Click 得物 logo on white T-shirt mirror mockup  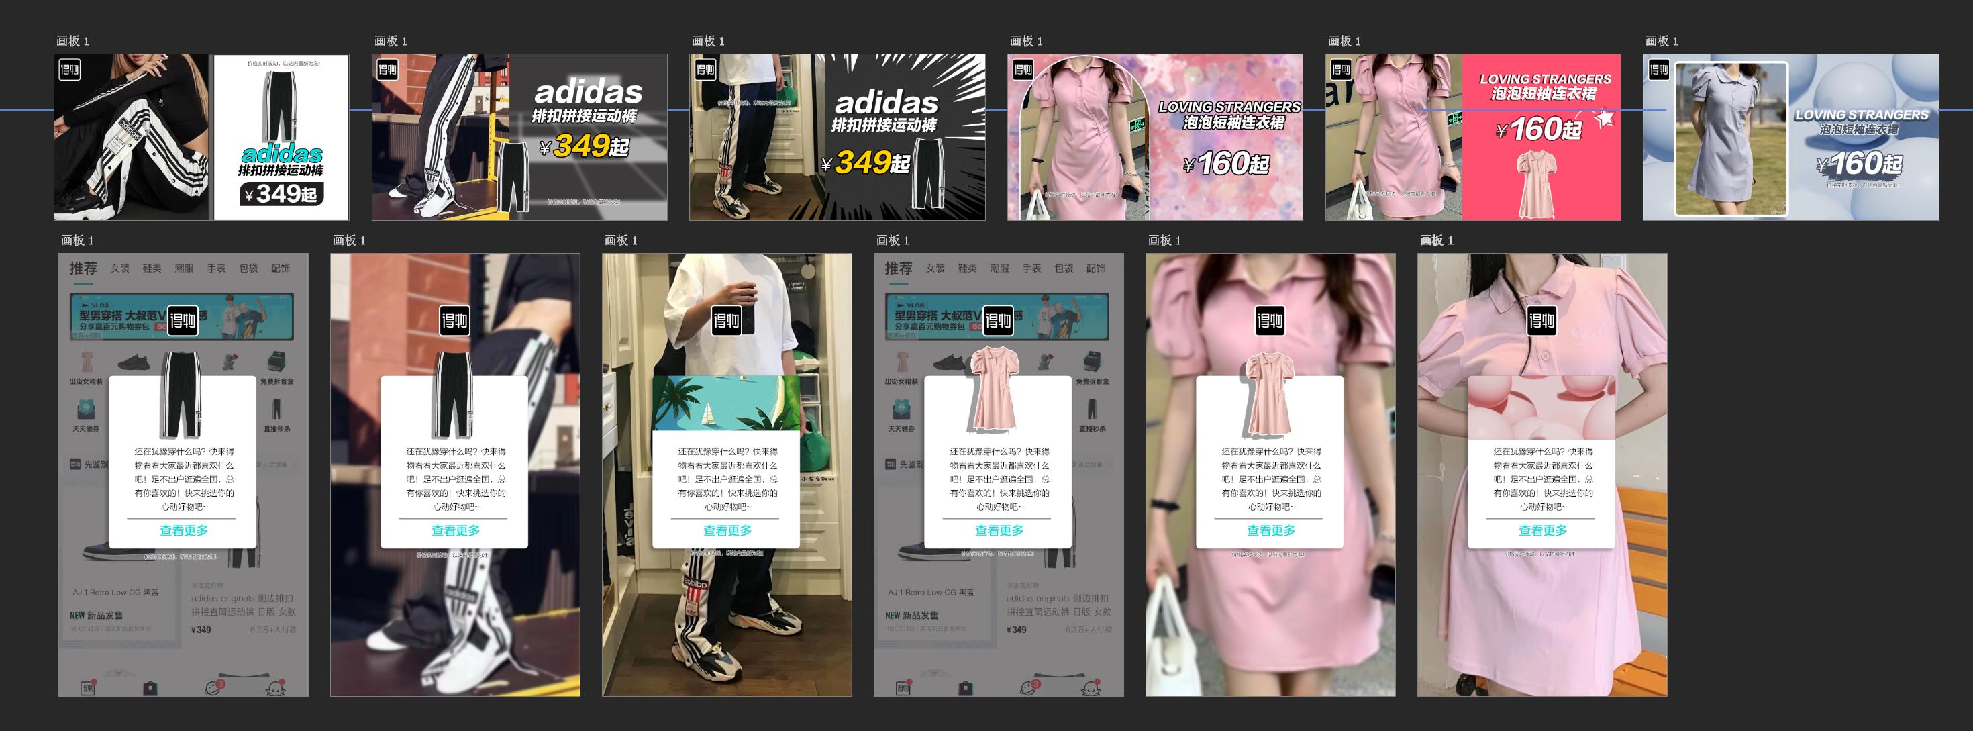point(726,320)
